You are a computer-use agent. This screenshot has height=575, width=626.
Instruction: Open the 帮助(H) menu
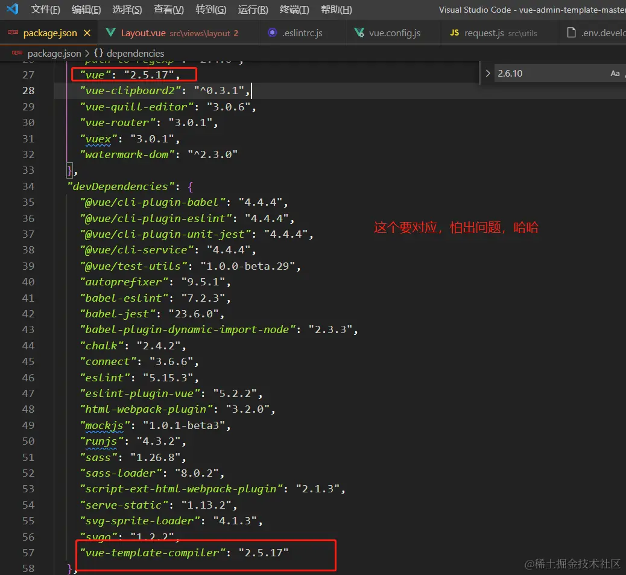point(337,10)
